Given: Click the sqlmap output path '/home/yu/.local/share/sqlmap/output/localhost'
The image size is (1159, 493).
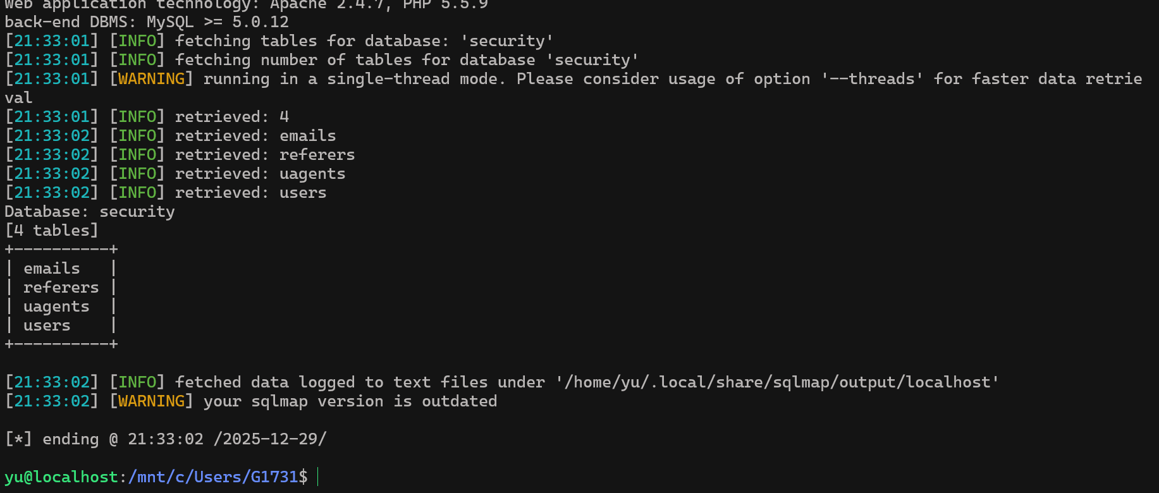Looking at the screenshot, I should 777,382.
